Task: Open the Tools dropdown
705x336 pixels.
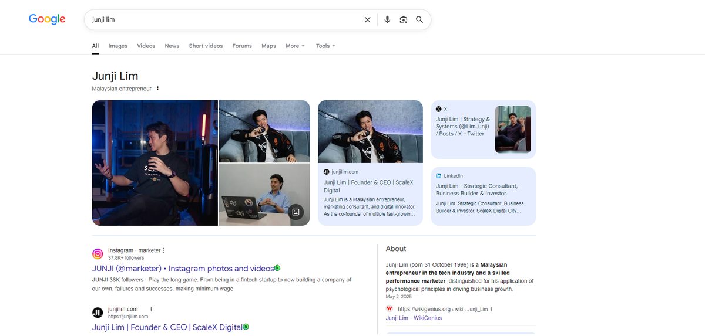Action: [325, 46]
